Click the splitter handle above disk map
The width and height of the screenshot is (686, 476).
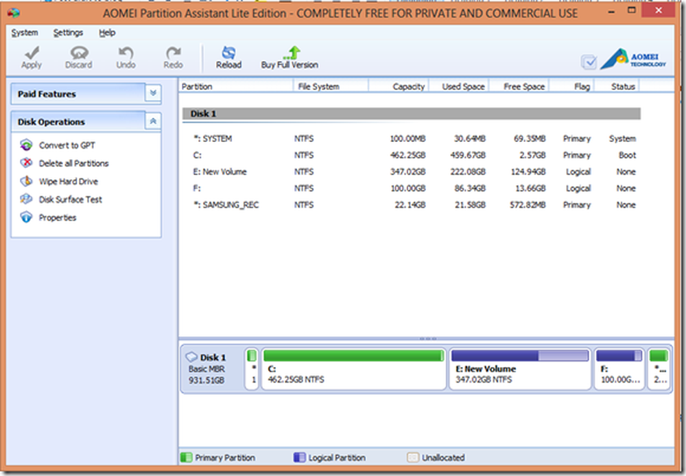tap(427, 339)
